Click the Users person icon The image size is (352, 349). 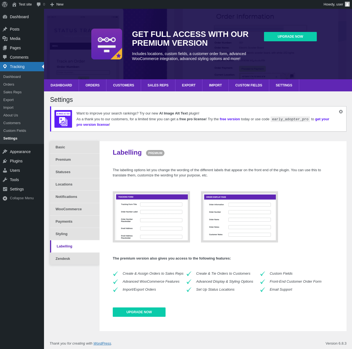click(5, 170)
